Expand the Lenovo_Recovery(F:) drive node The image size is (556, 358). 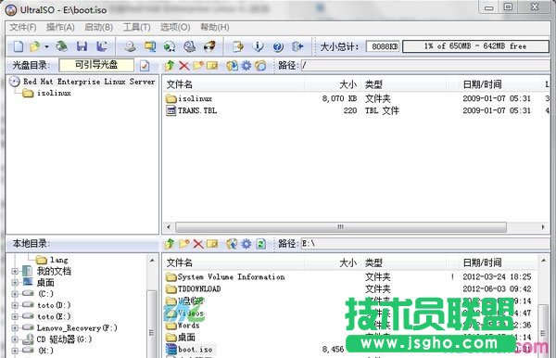15,327
